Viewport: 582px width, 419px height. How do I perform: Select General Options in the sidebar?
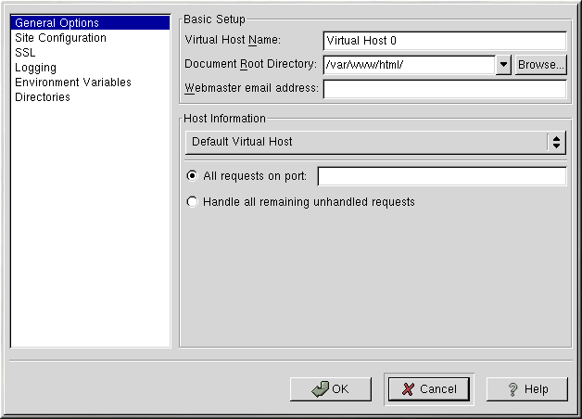point(57,23)
